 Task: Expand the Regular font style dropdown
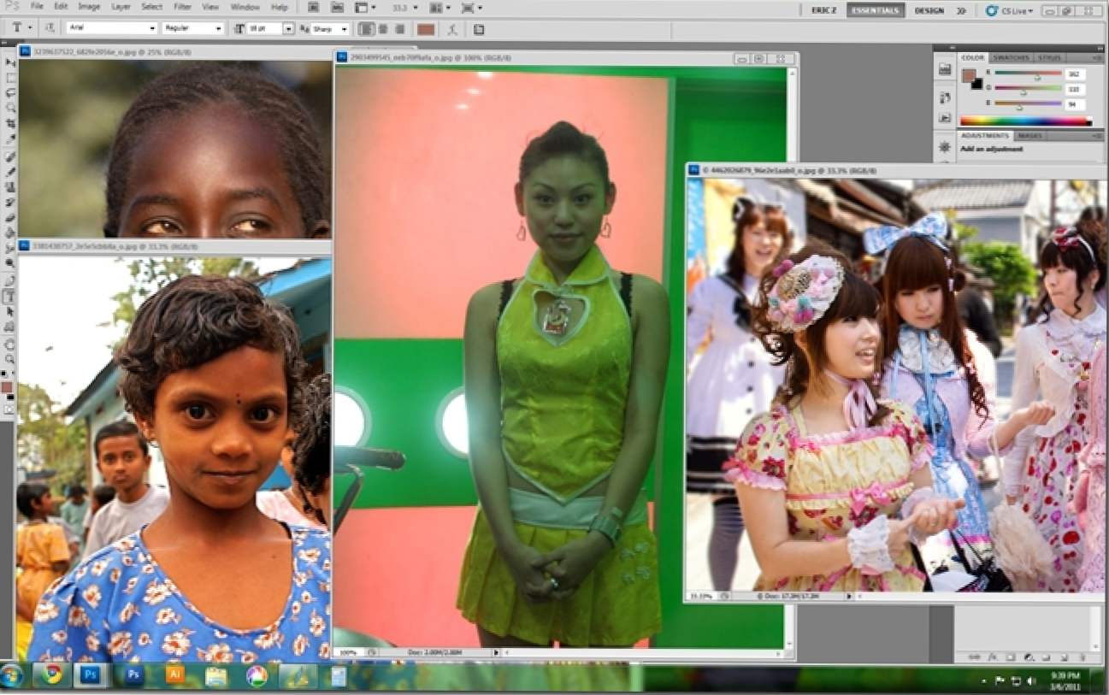[x=192, y=28]
